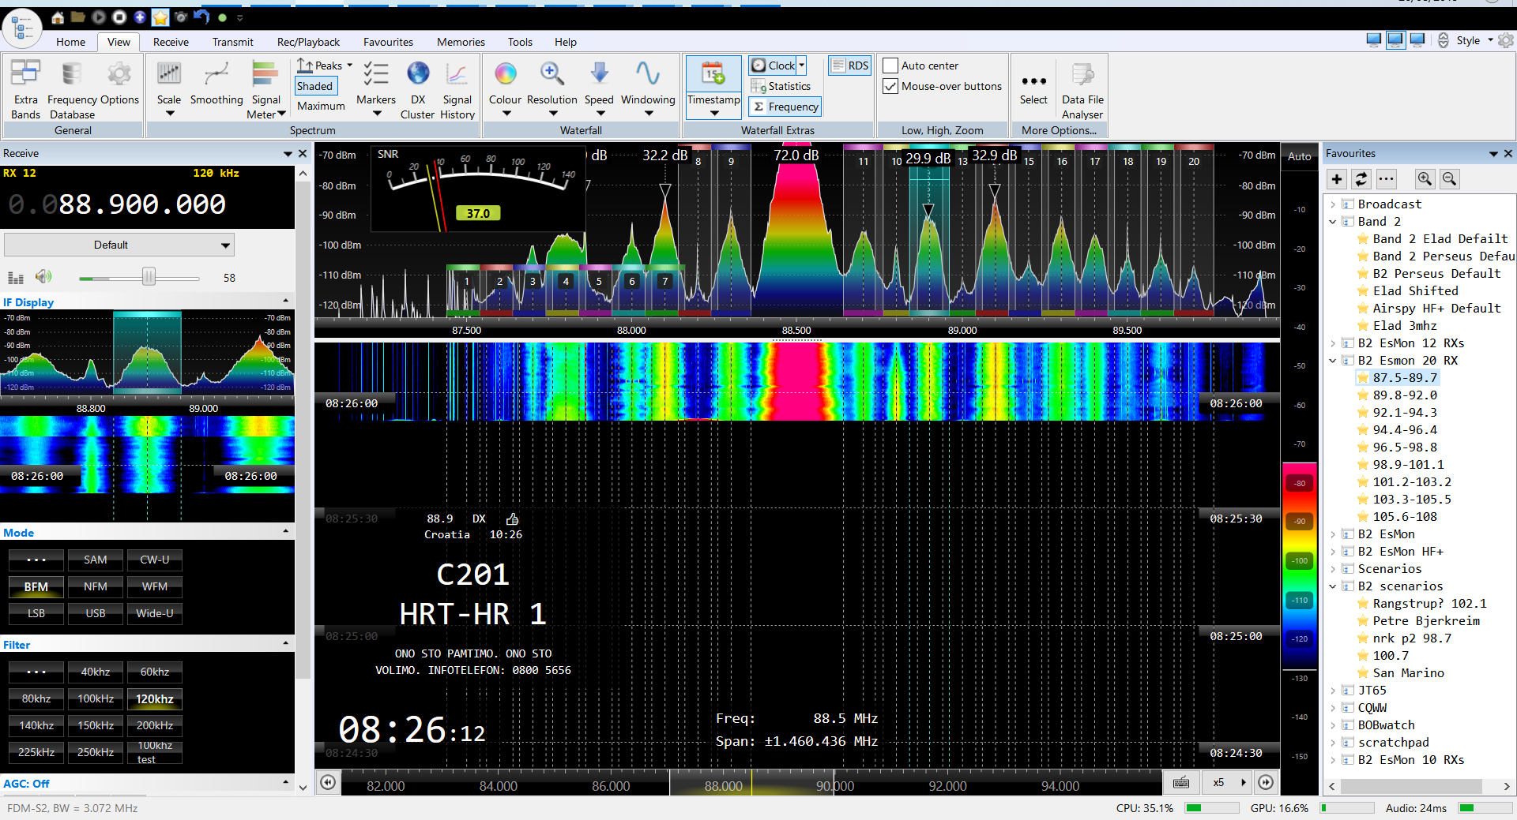
Task: Toggle the RDS waterfall extra
Action: [x=849, y=66]
